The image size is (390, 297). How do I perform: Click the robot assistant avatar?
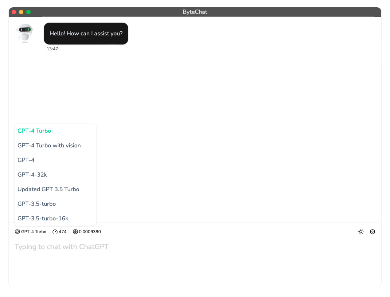coord(25,33)
